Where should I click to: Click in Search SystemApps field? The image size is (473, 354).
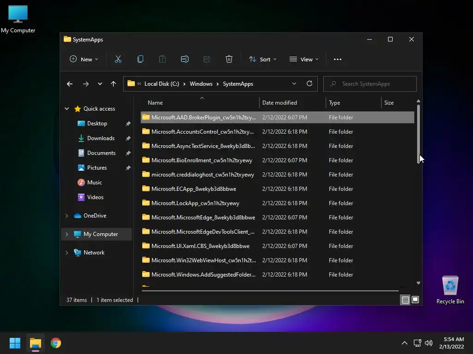(x=370, y=84)
